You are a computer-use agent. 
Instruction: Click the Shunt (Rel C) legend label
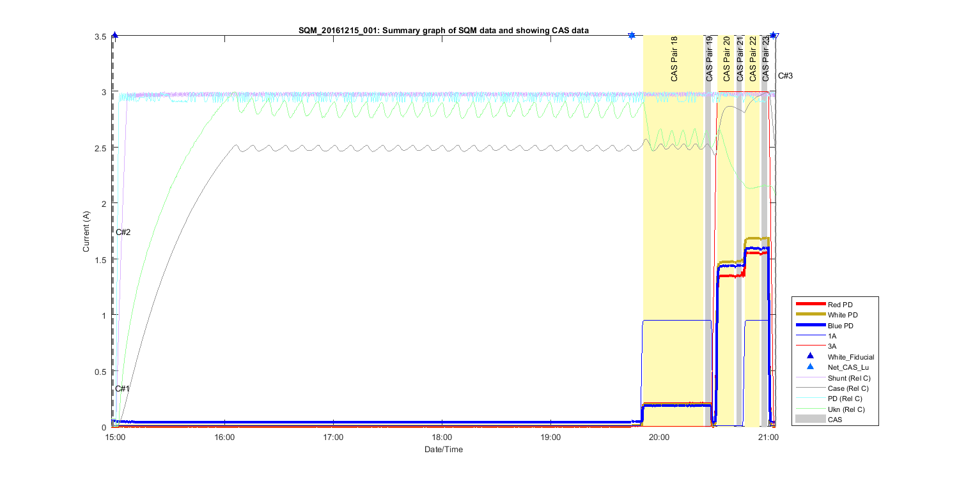coord(848,377)
